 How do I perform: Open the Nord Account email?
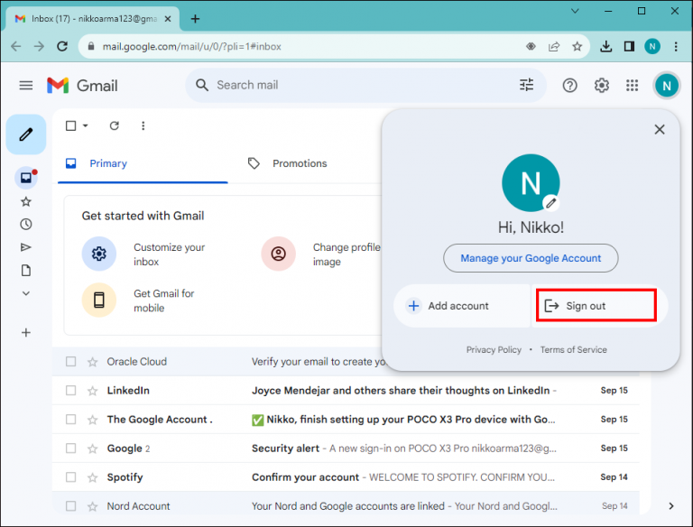tap(346, 505)
